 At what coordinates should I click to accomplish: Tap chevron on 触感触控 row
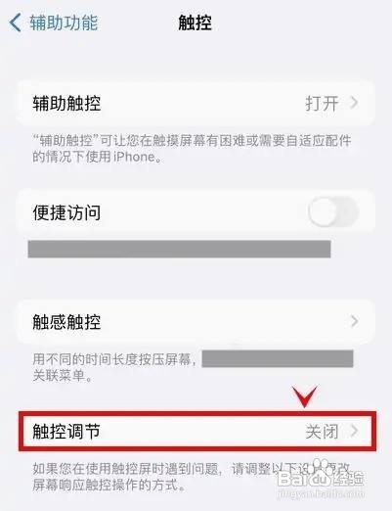click(x=354, y=321)
